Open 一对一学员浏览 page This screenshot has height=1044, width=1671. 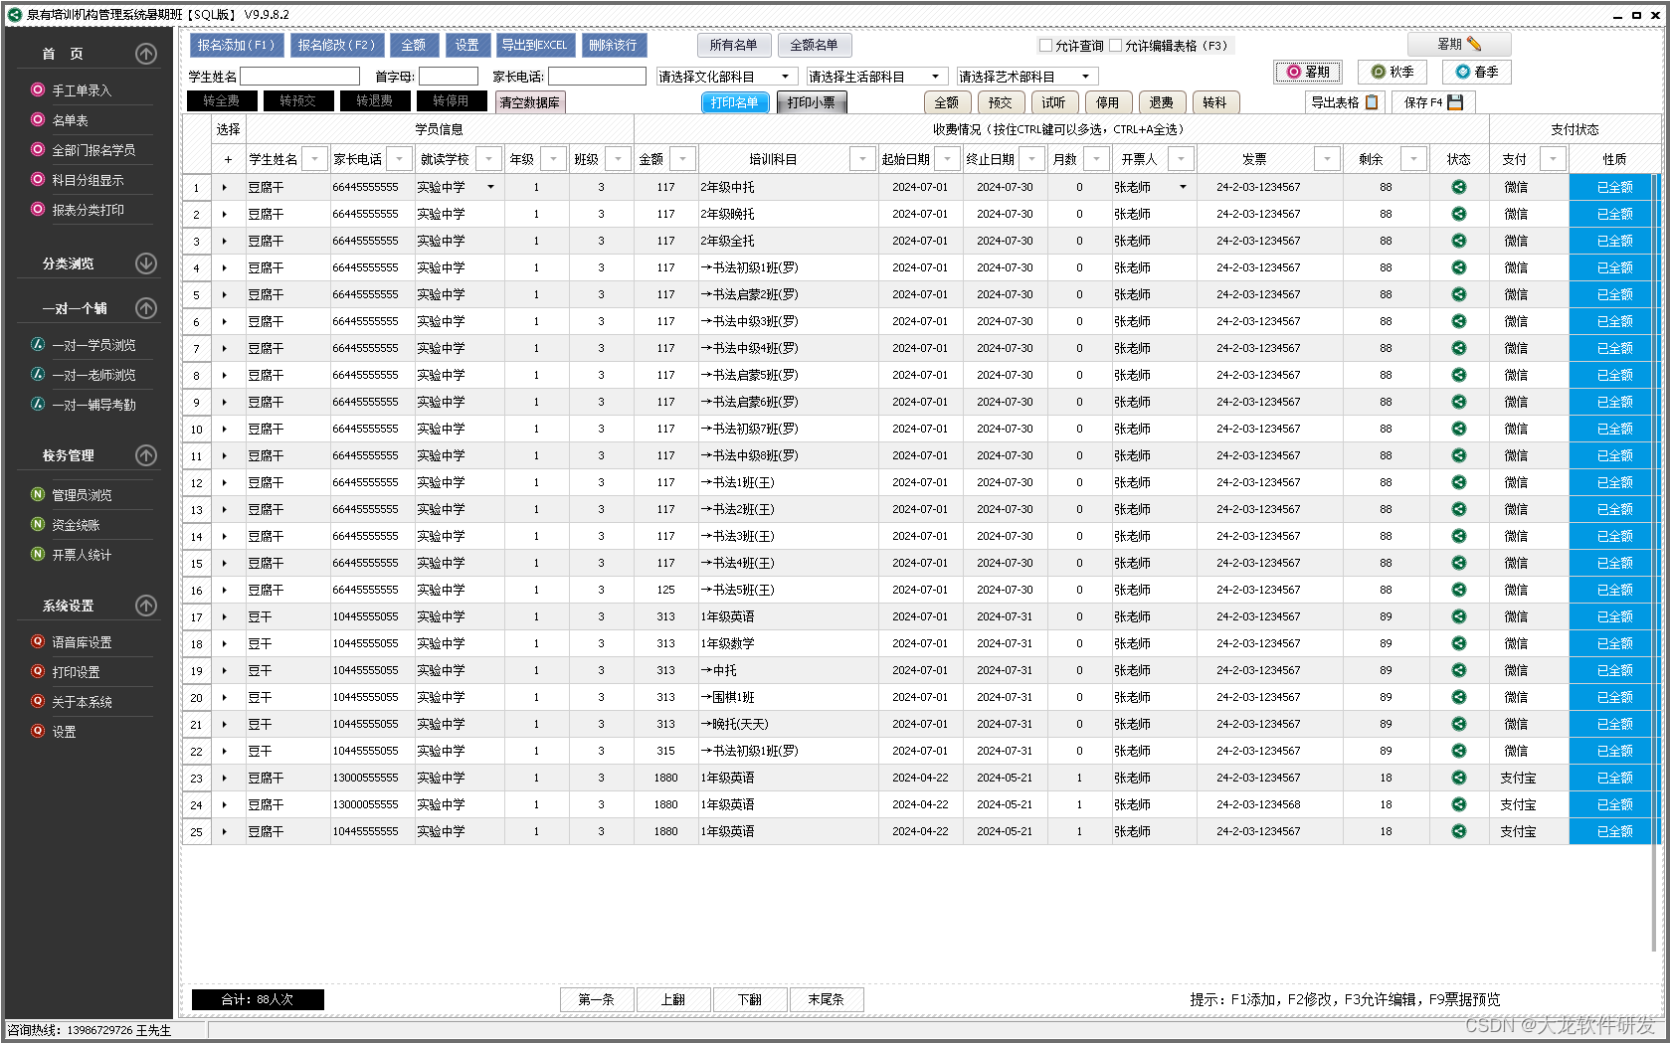(93, 345)
